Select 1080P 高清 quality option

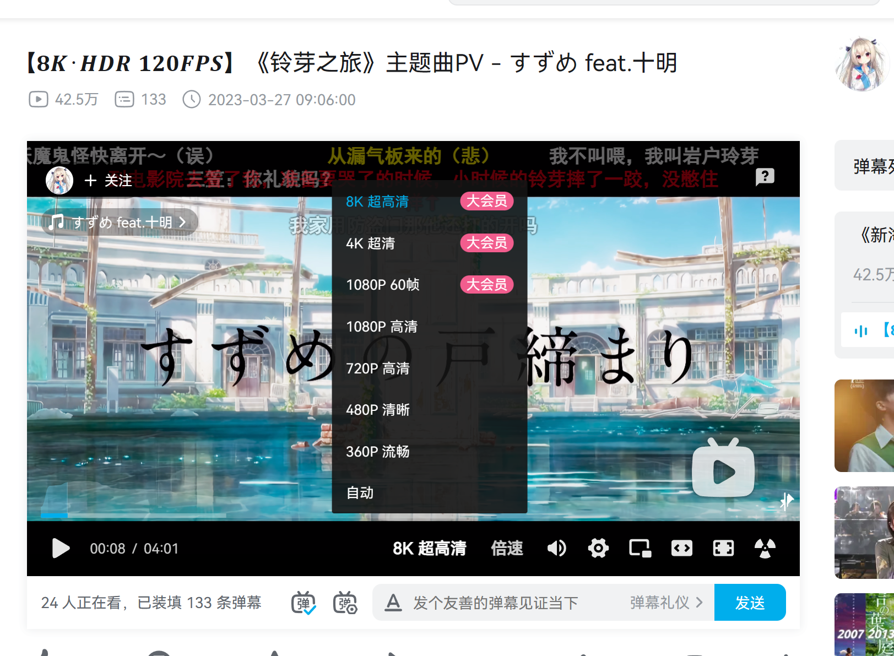click(x=430, y=327)
